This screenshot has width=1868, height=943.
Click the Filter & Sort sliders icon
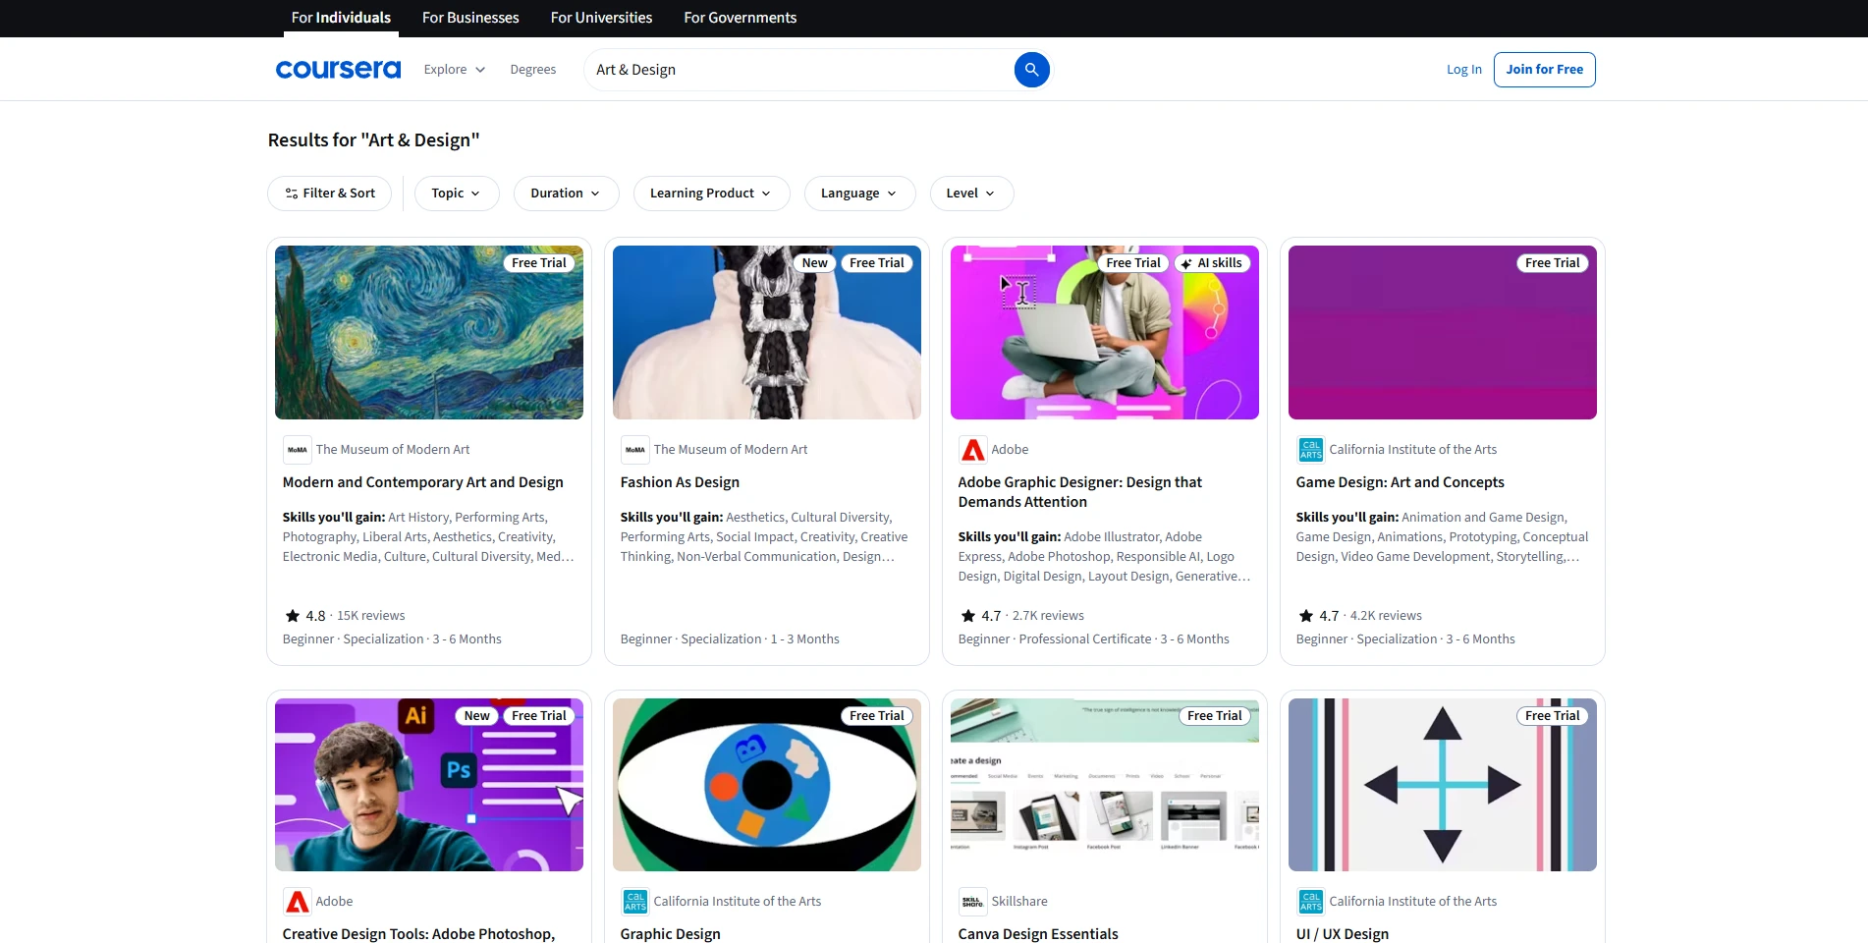pos(290,194)
